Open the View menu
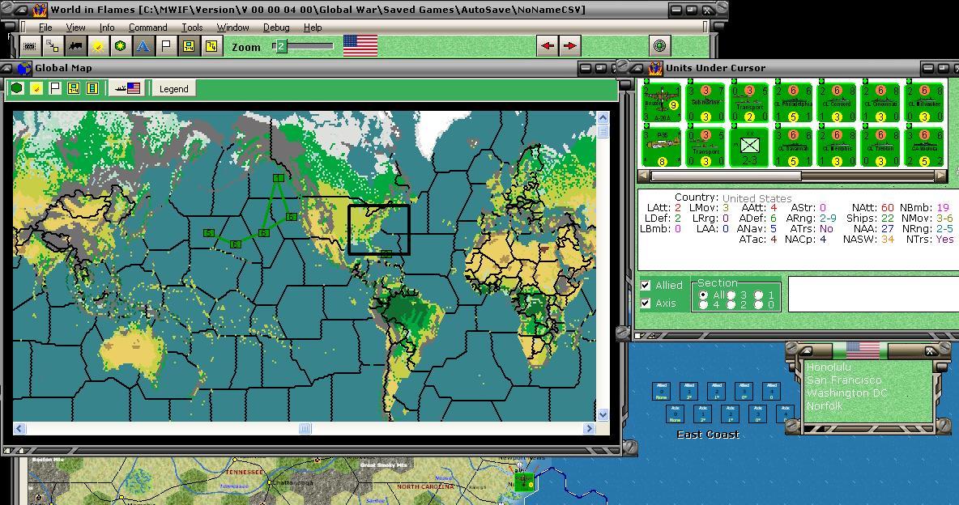The width and height of the screenshot is (959, 505). pos(76,28)
